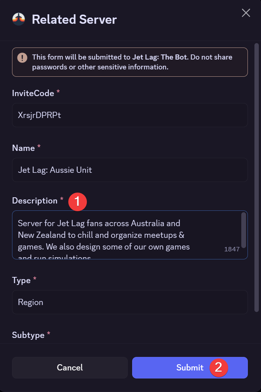Click the Related Server title text
The image size is (261, 392).
point(74,19)
